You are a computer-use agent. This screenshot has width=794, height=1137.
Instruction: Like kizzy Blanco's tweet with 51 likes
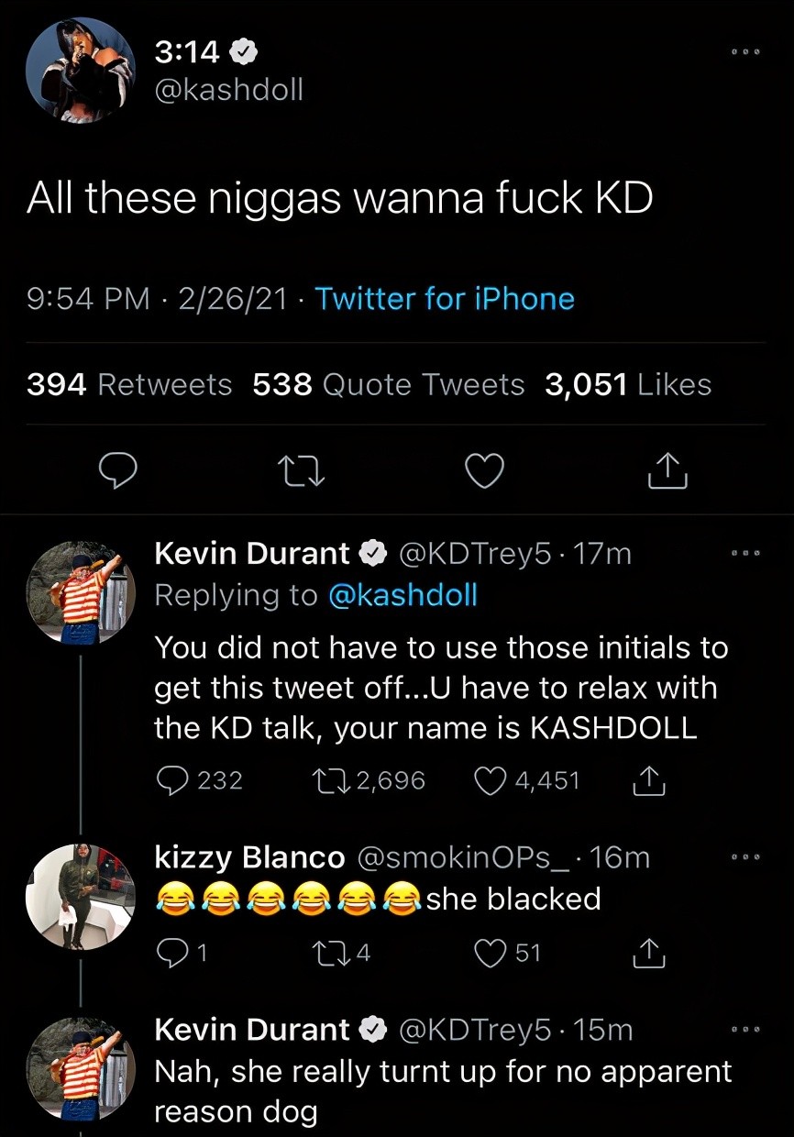pyautogui.click(x=493, y=954)
